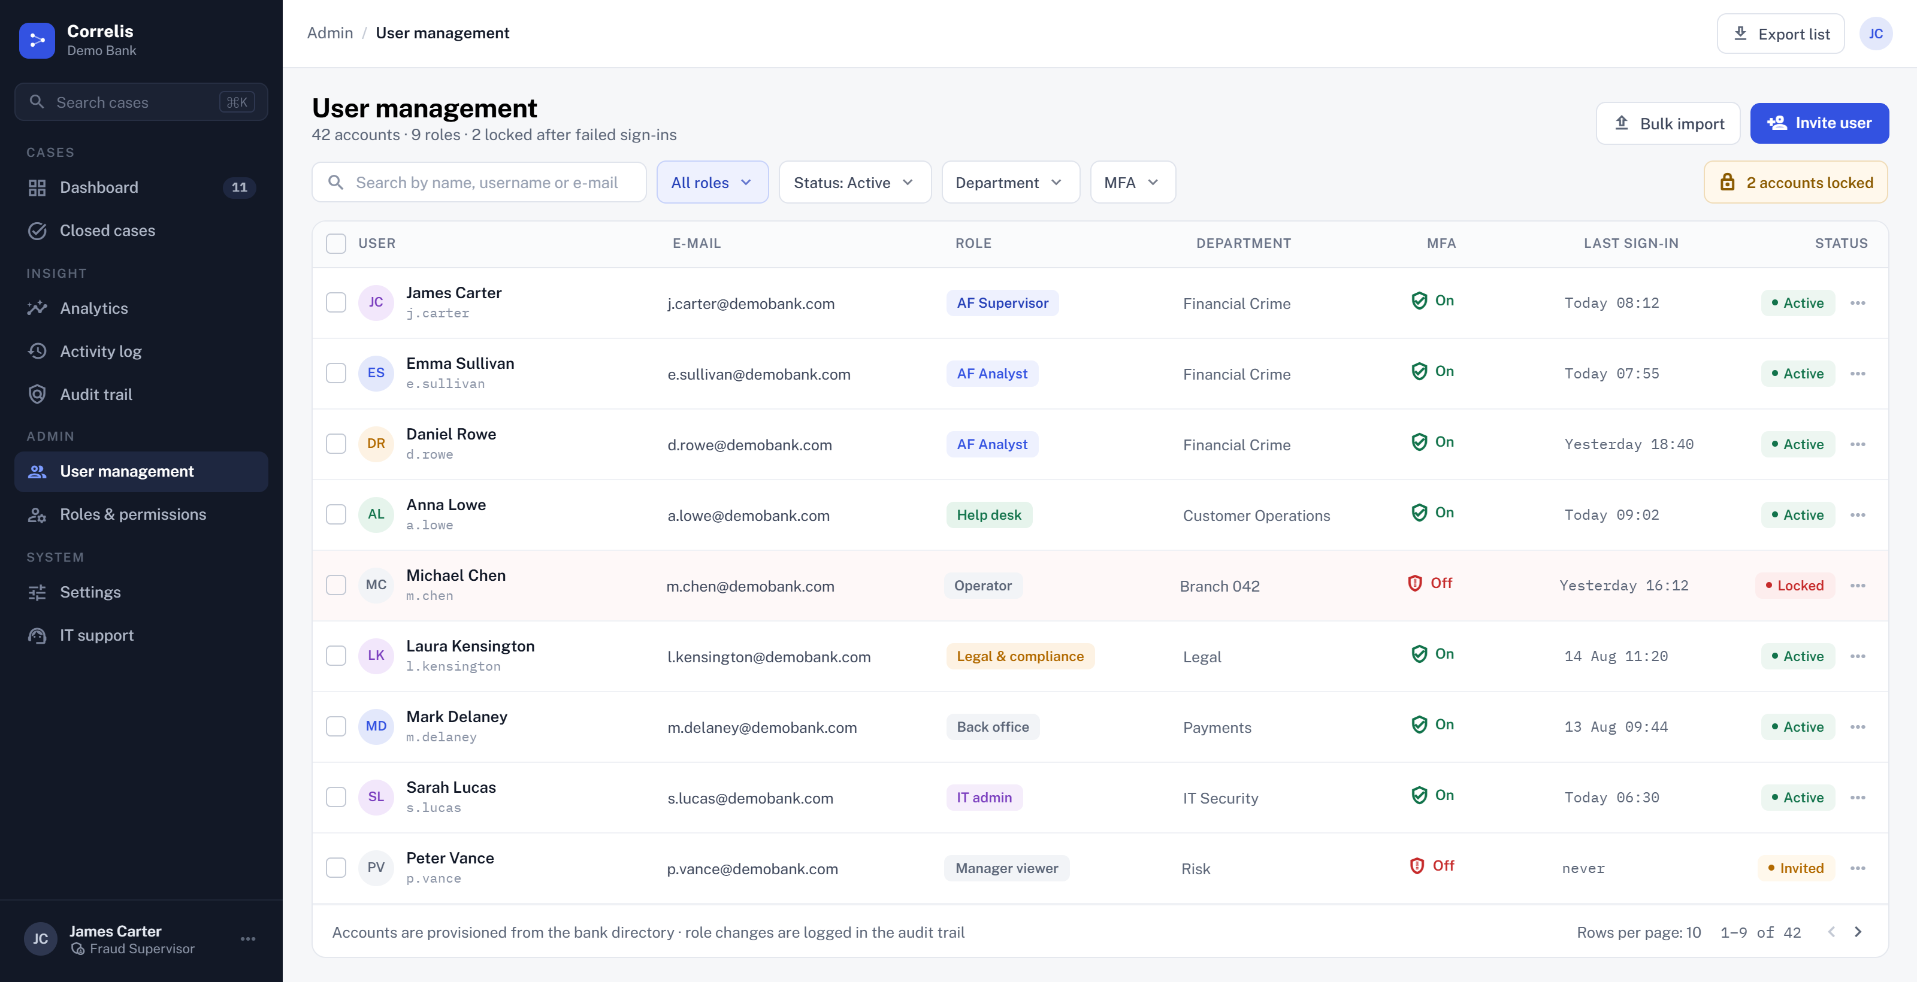Image resolution: width=1917 pixels, height=982 pixels.
Task: Open more options for Mark Delaney row
Action: [x=1858, y=727]
